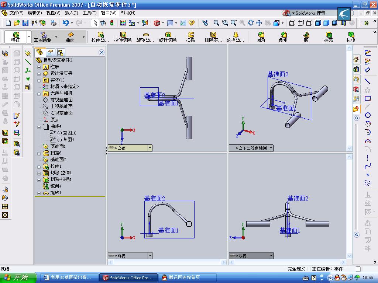Click the 删除实体 delete body tool
Image resolution: width=378 pixels, height=283 pixels.
(x=213, y=37)
